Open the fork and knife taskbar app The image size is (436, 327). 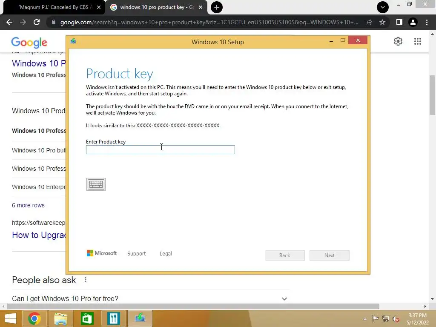point(113,318)
